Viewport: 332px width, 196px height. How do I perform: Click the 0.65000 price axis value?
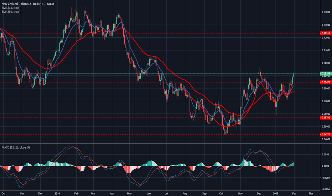[326, 127]
